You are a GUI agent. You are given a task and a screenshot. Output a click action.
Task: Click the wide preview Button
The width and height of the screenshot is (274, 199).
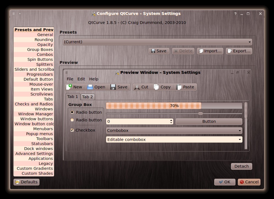(209, 121)
